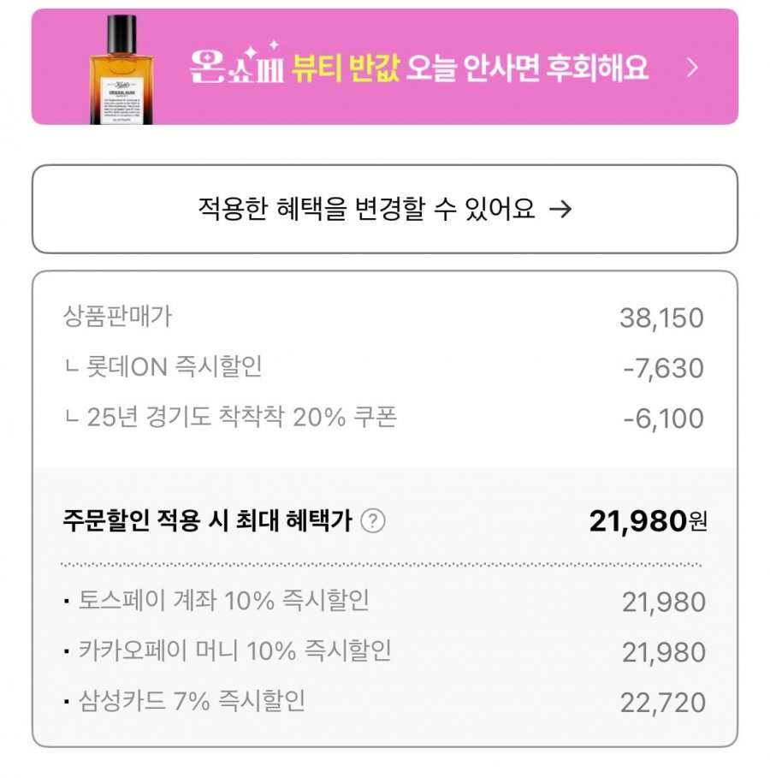Open the pink 온쇼페 뷰티 반값 banner
This screenshot has height=778, width=770.
click(x=384, y=67)
